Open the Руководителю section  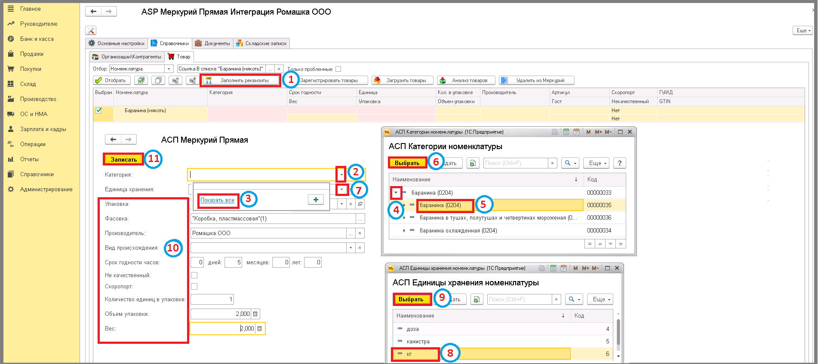[x=39, y=24]
